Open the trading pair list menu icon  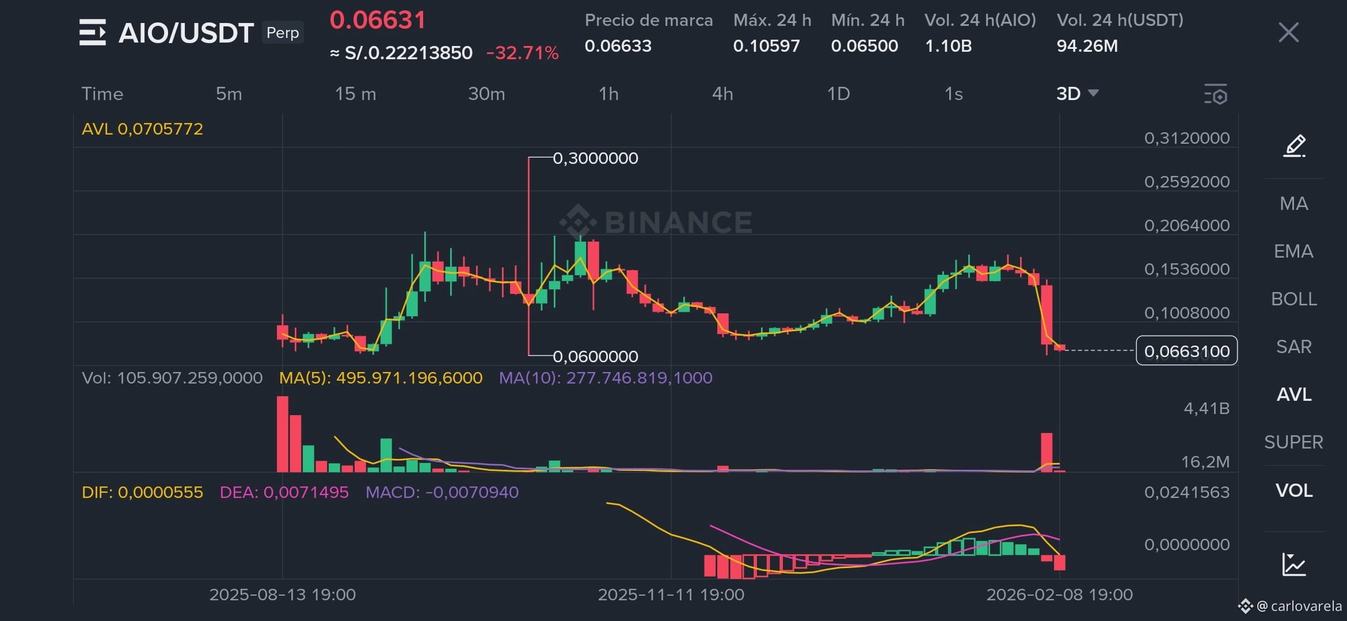pyautogui.click(x=93, y=32)
